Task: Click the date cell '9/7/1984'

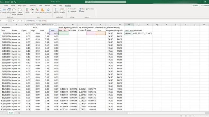Action: point(6,33)
